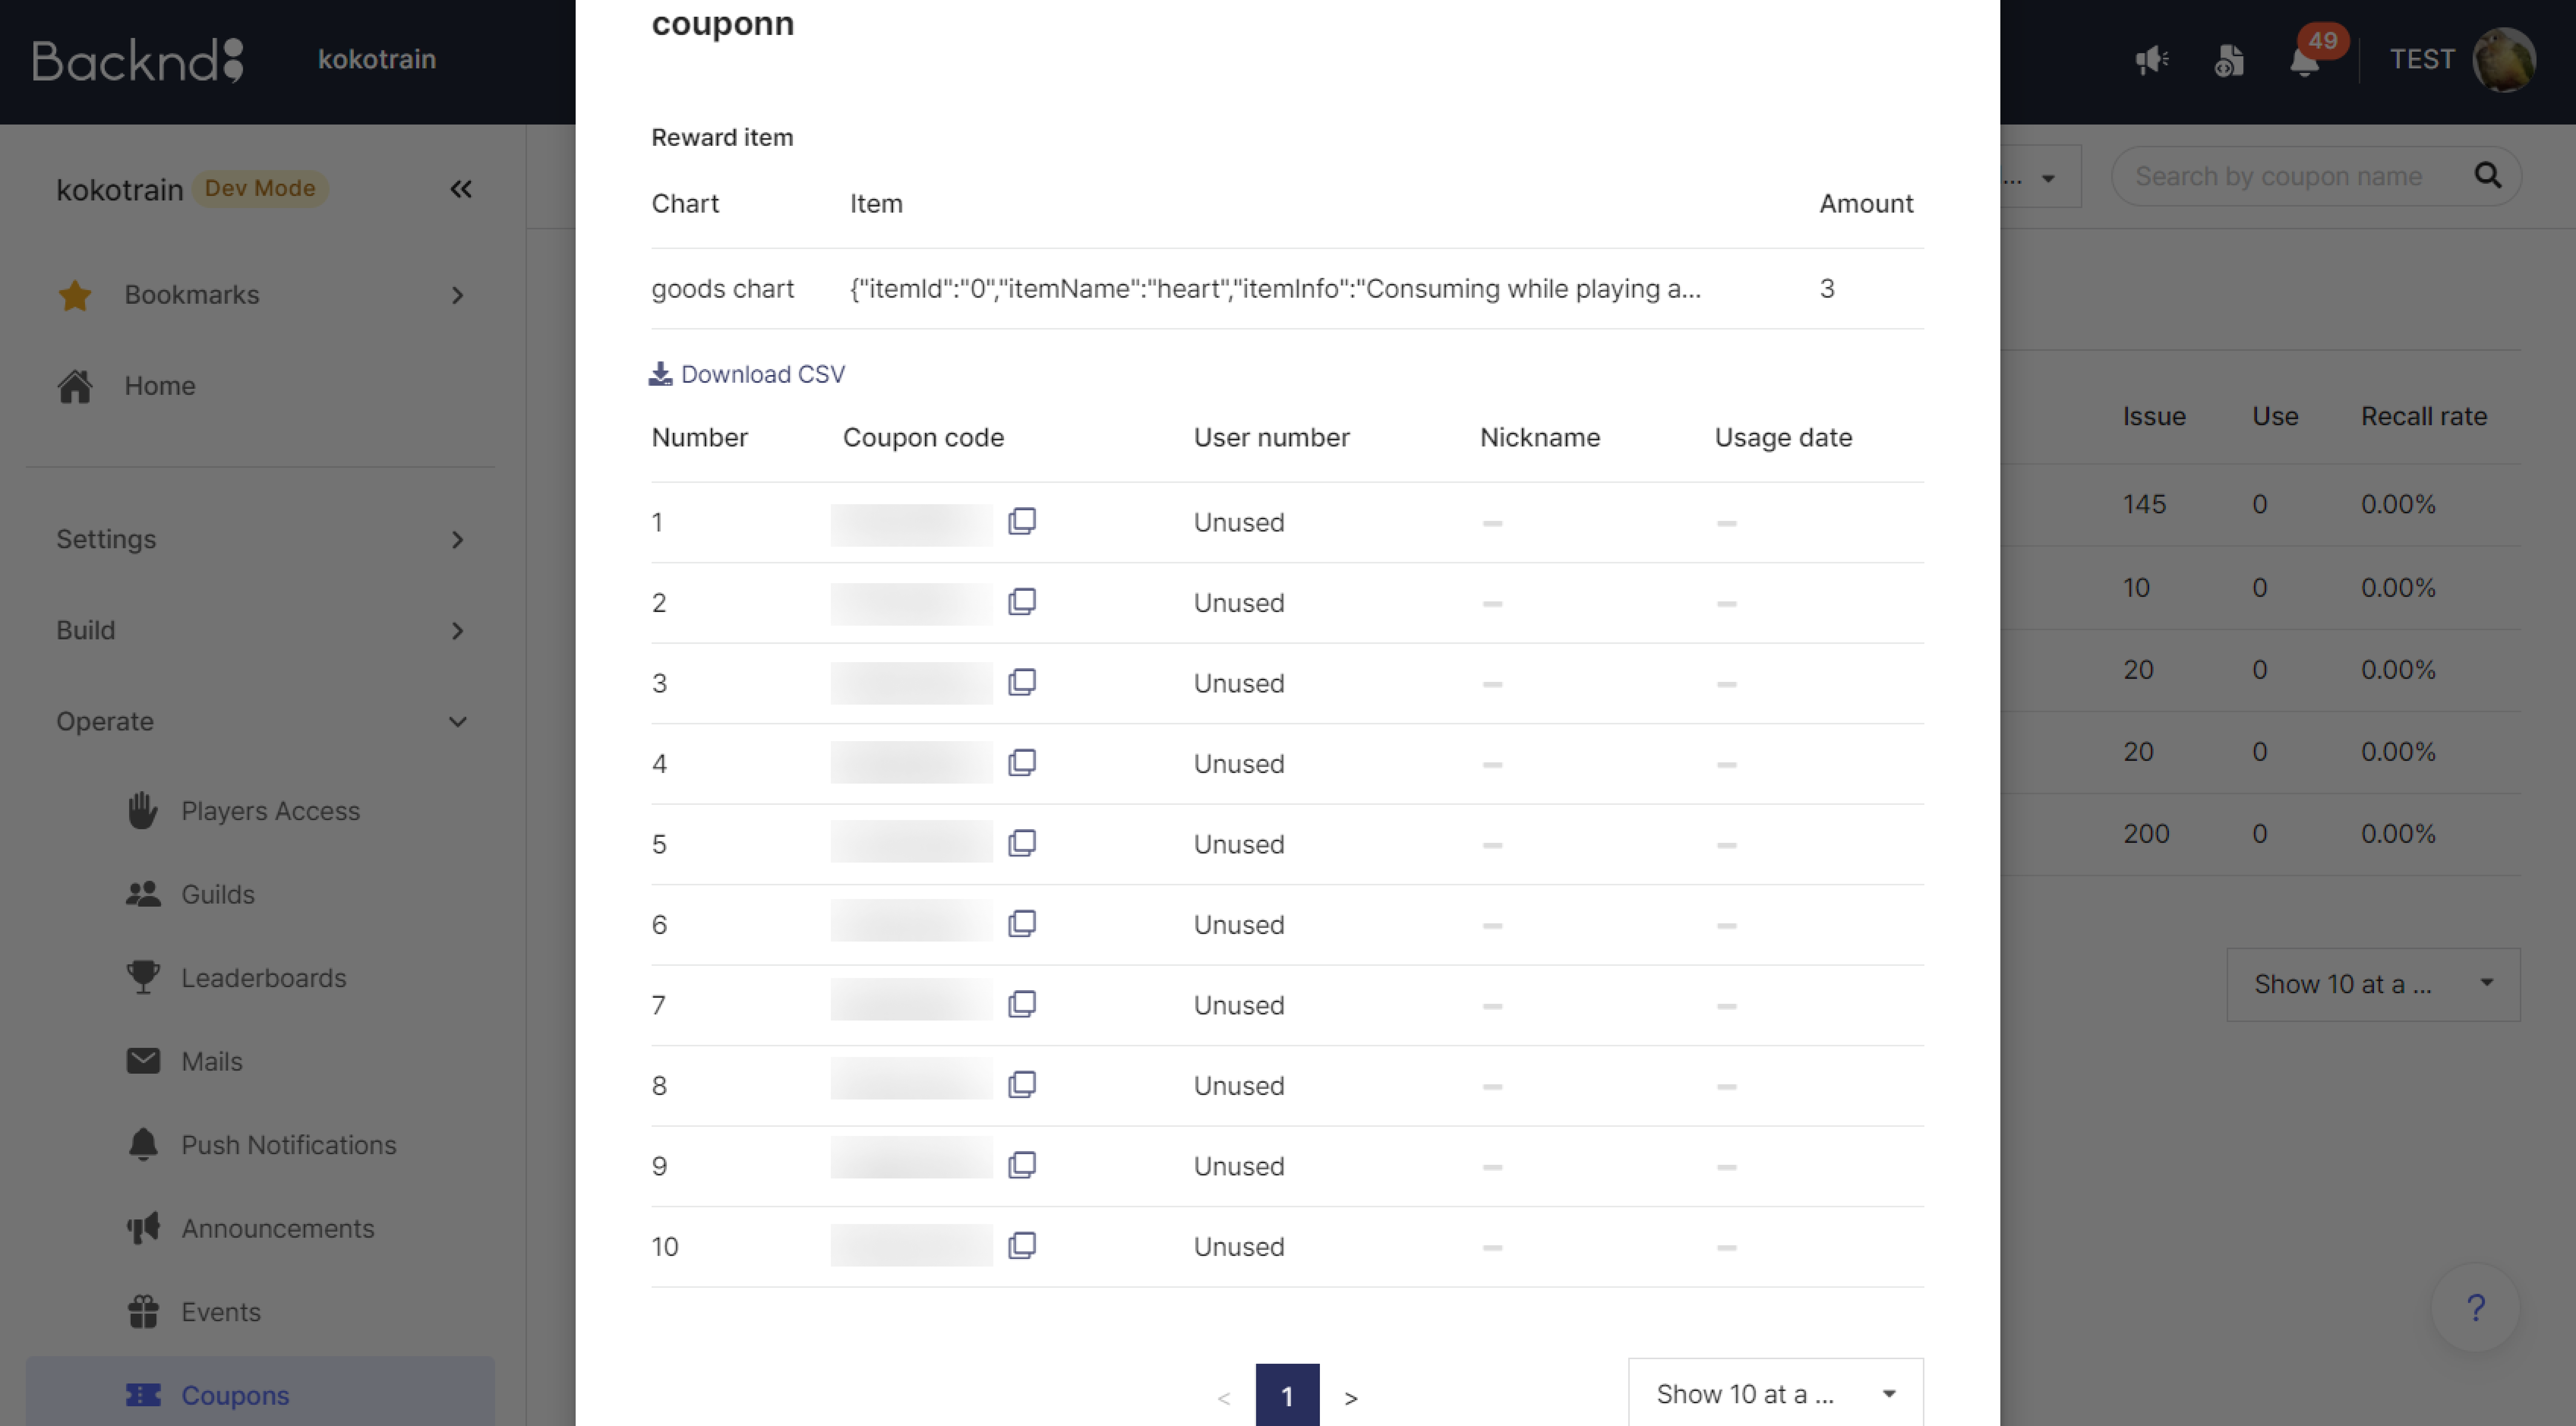The width and height of the screenshot is (2576, 1426).
Task: Click the Coupon code column header
Action: pyautogui.click(x=923, y=438)
